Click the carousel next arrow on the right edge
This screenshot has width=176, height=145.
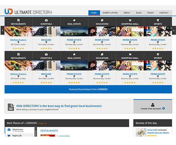click(174, 31)
